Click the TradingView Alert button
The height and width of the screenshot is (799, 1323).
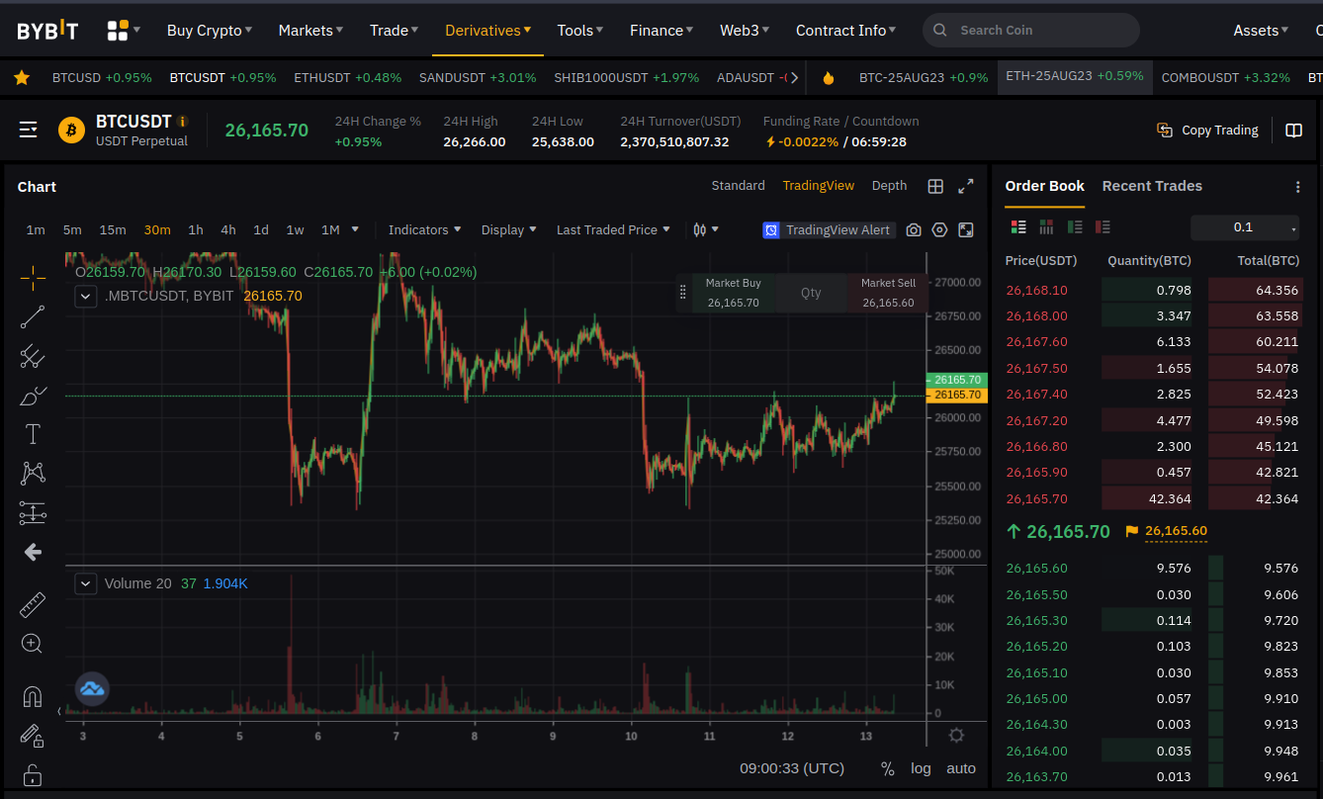(x=828, y=229)
